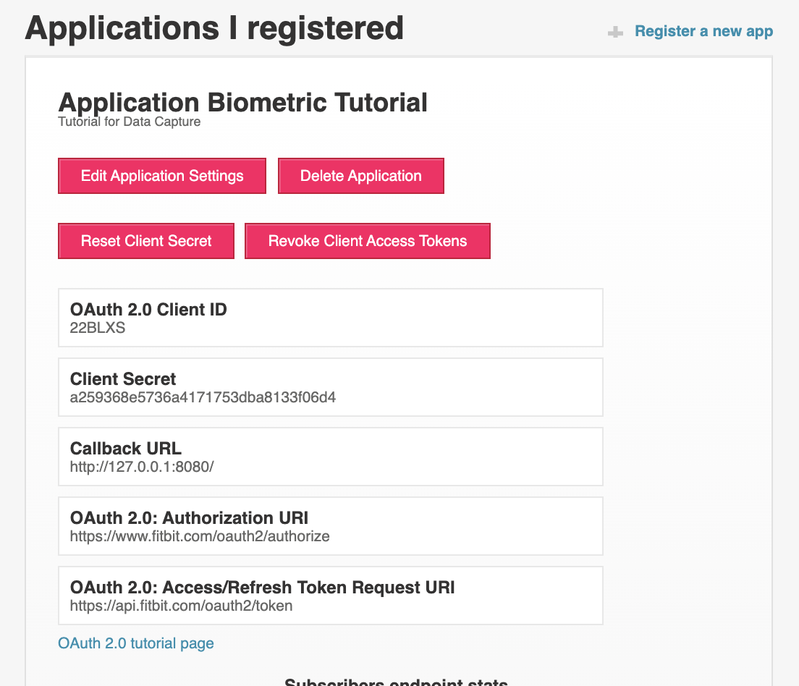Click the Delete Application button
The height and width of the screenshot is (686, 799).
[360, 176]
